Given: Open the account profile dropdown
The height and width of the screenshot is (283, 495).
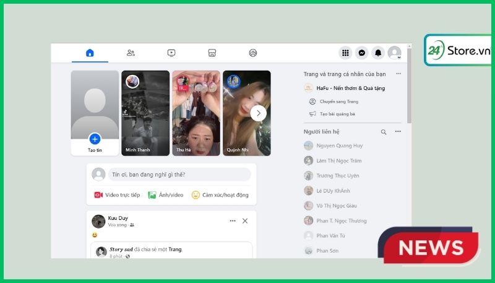Looking at the screenshot, I should (394, 53).
